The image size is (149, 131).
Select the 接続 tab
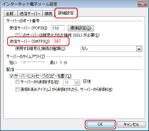point(48,14)
